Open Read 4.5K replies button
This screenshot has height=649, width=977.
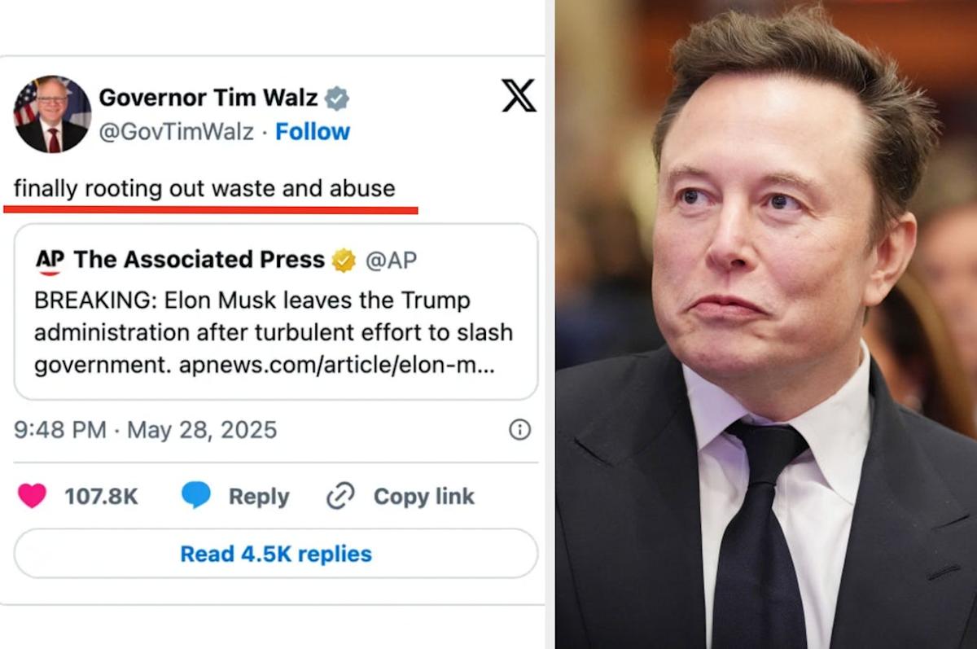pyautogui.click(x=276, y=554)
